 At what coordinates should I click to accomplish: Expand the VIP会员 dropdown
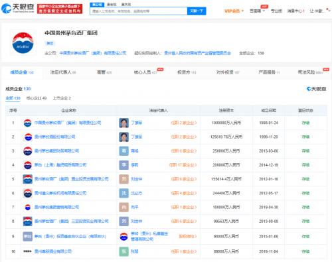234,11
